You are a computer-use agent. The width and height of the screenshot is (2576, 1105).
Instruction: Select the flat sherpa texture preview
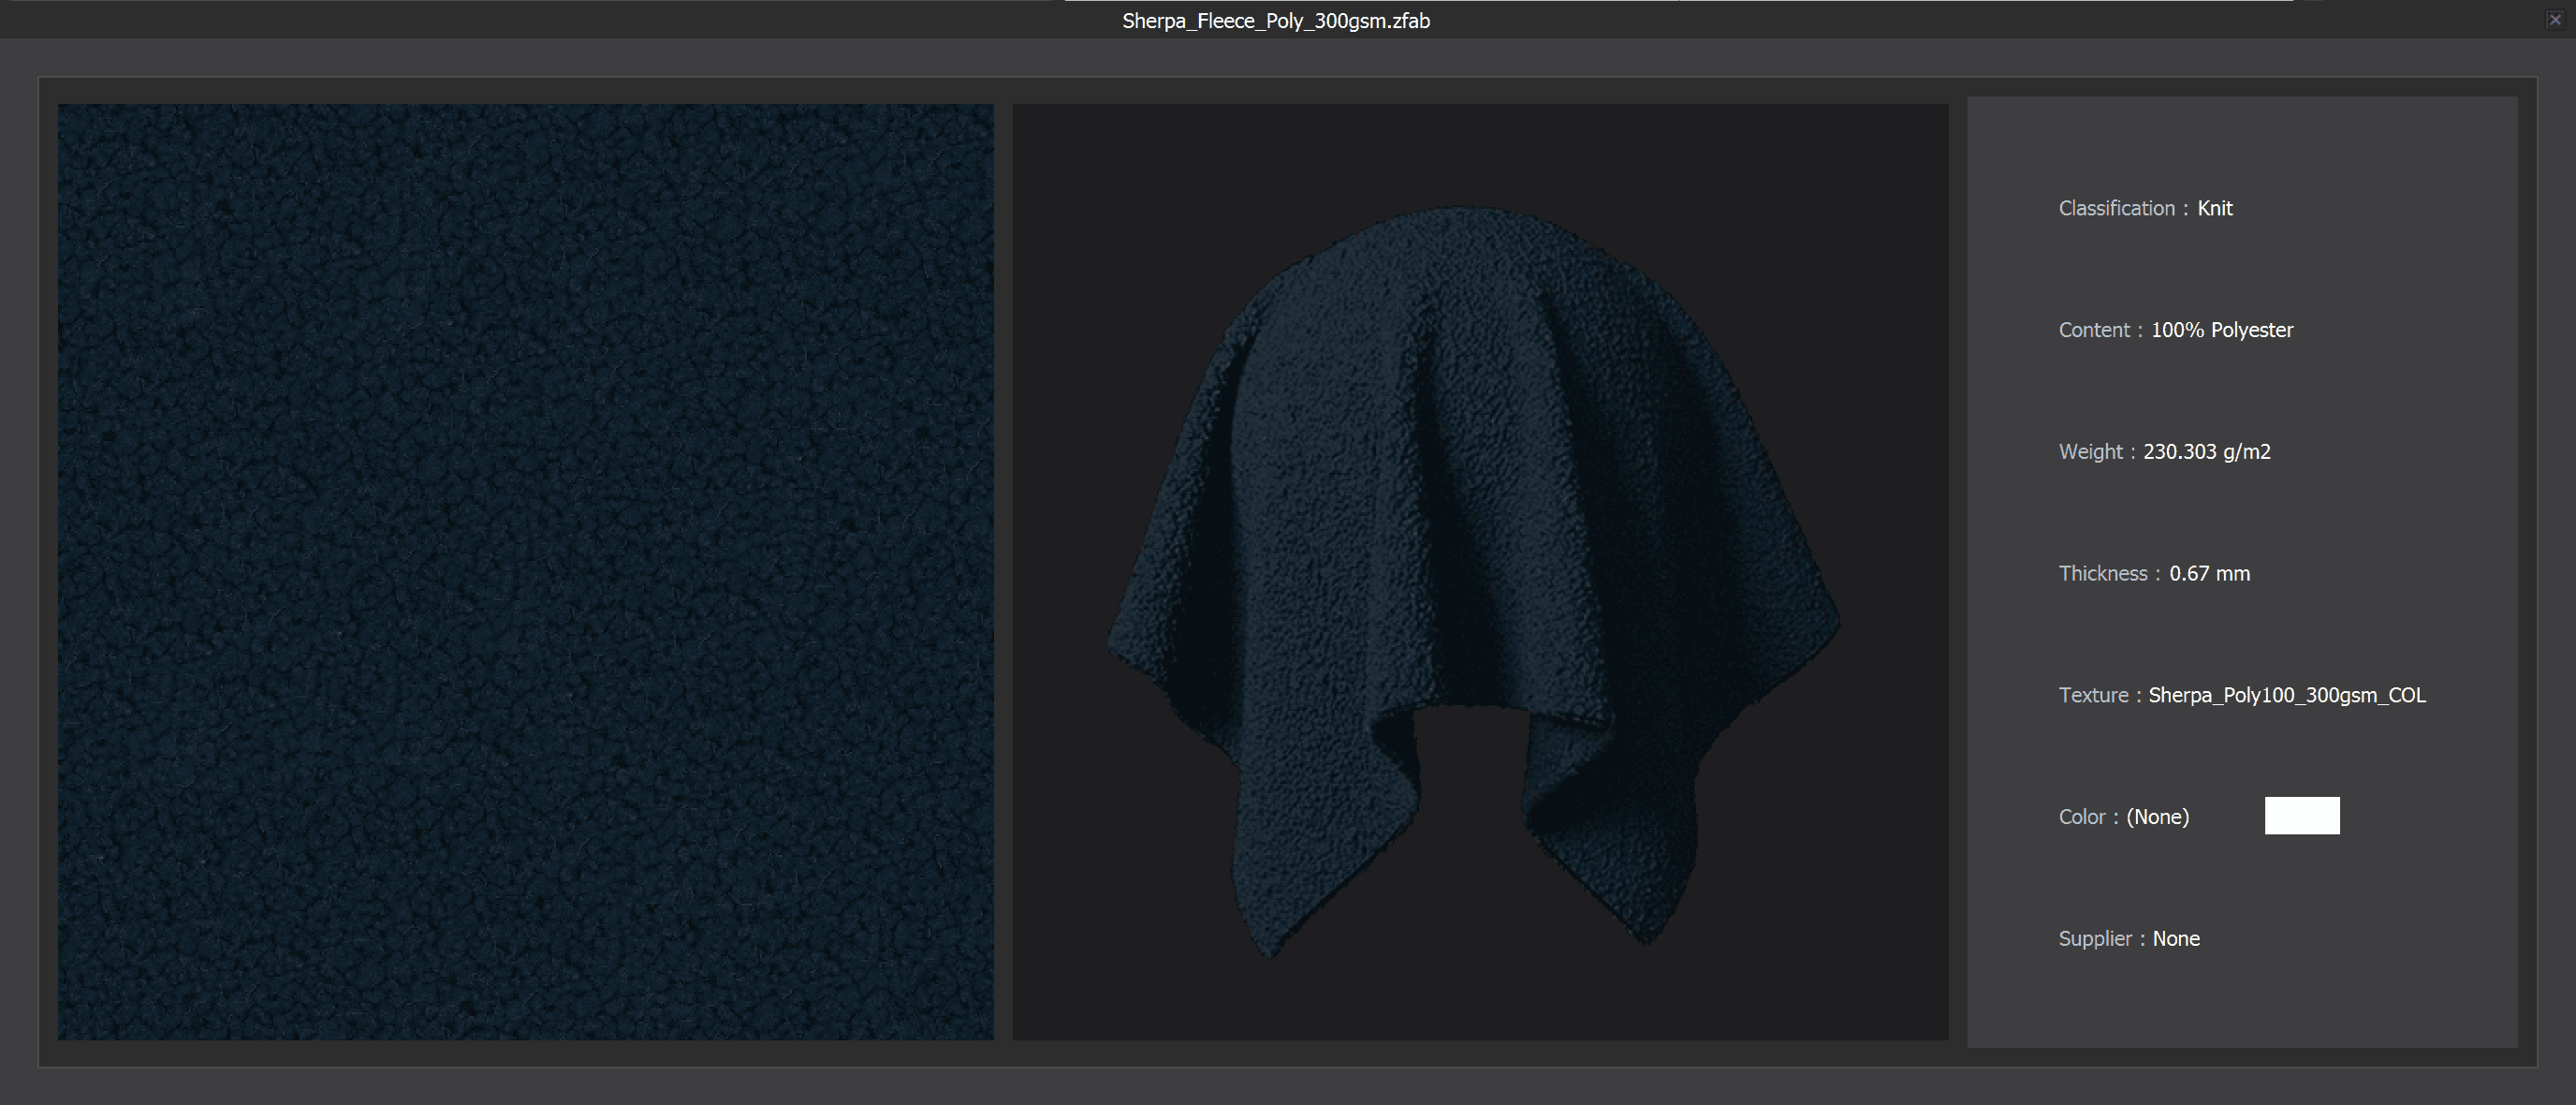point(526,572)
